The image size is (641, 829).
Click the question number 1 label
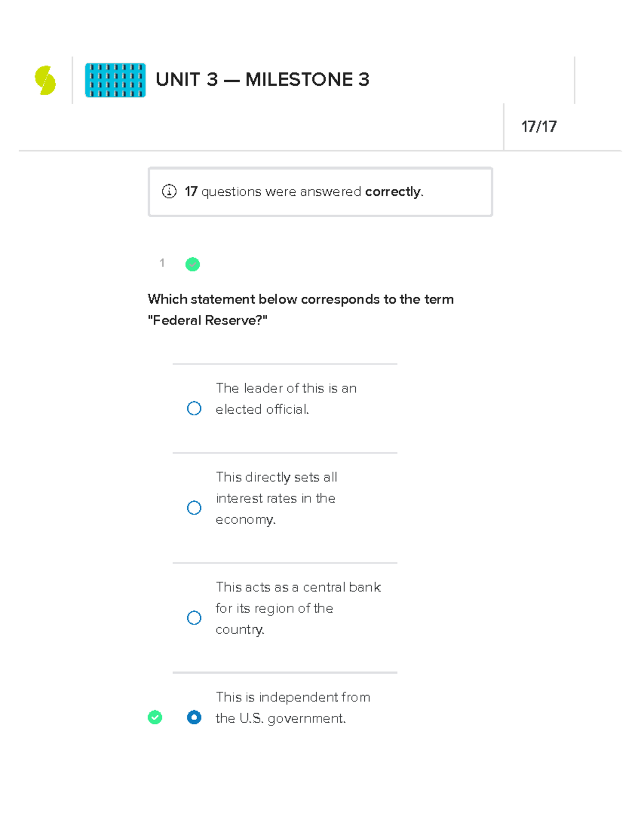click(162, 263)
